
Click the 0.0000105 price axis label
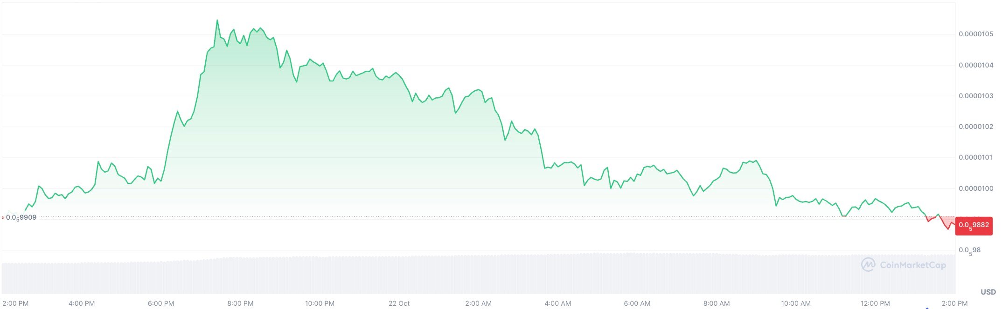coord(976,34)
